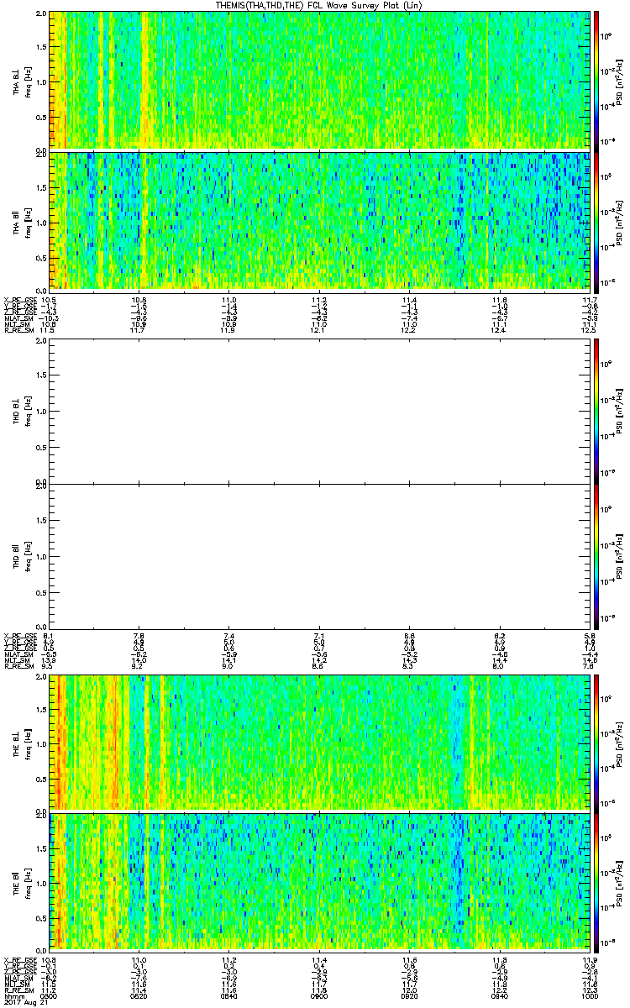Click the 2.0 frequency tick on THA B⊥ axis
This screenshot has height=1008, width=630.
click(x=40, y=15)
